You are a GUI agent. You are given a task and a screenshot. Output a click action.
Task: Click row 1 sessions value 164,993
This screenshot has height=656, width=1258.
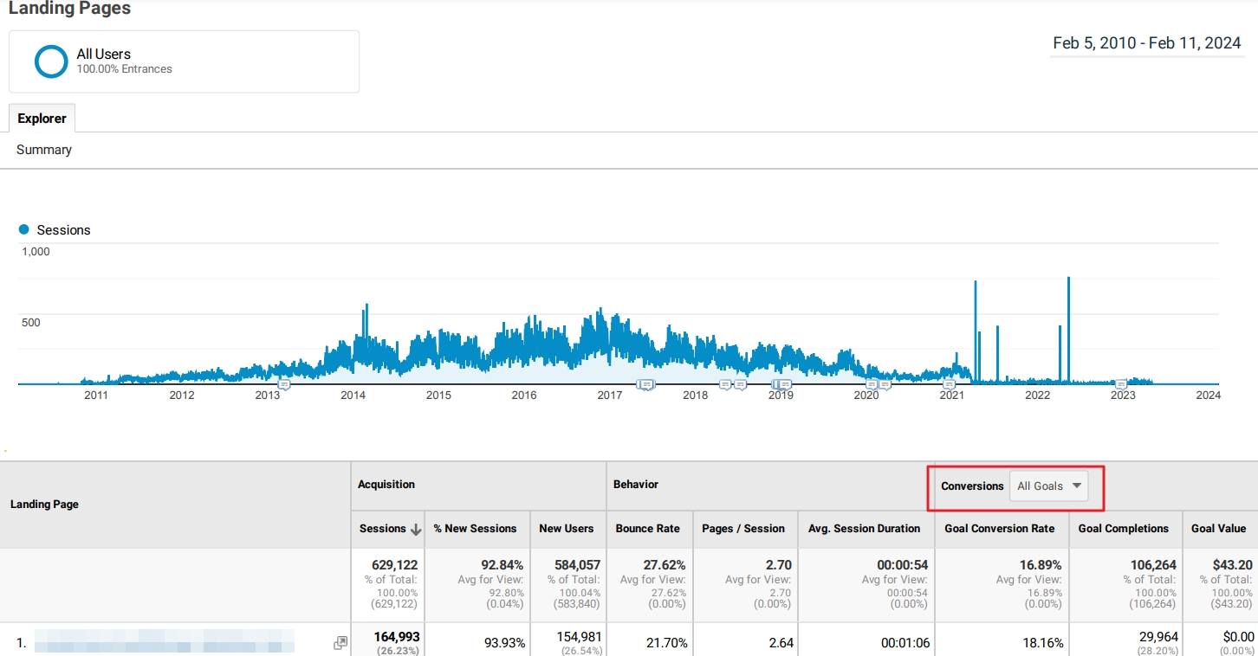(x=397, y=636)
